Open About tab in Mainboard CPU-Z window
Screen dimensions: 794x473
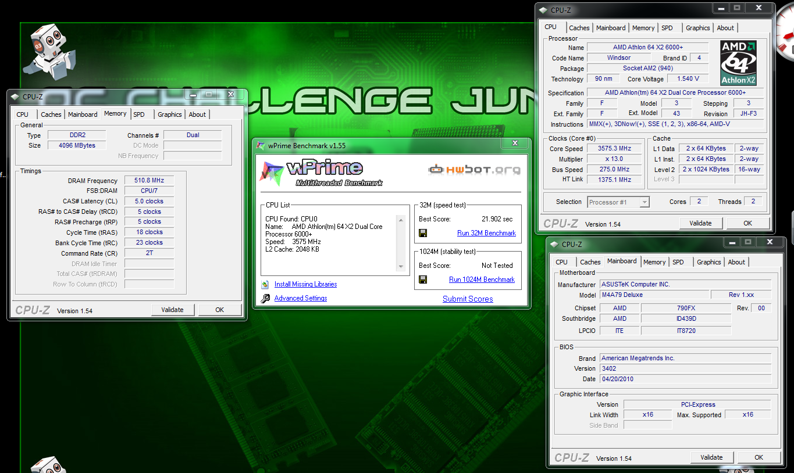pyautogui.click(x=736, y=262)
